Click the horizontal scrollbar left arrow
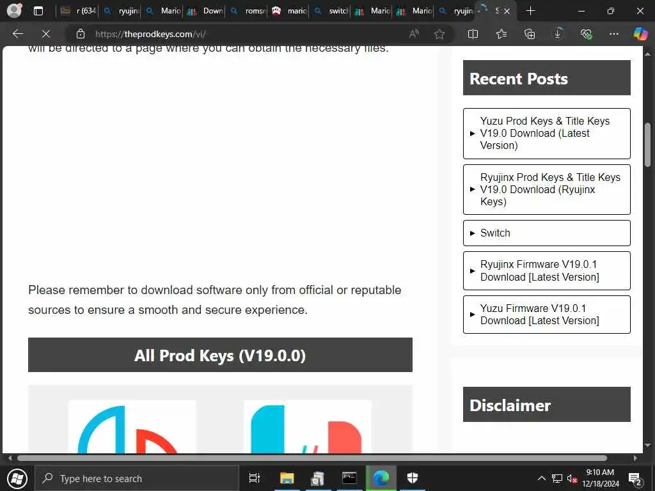Screen dimensions: 655x491 coord(10,458)
